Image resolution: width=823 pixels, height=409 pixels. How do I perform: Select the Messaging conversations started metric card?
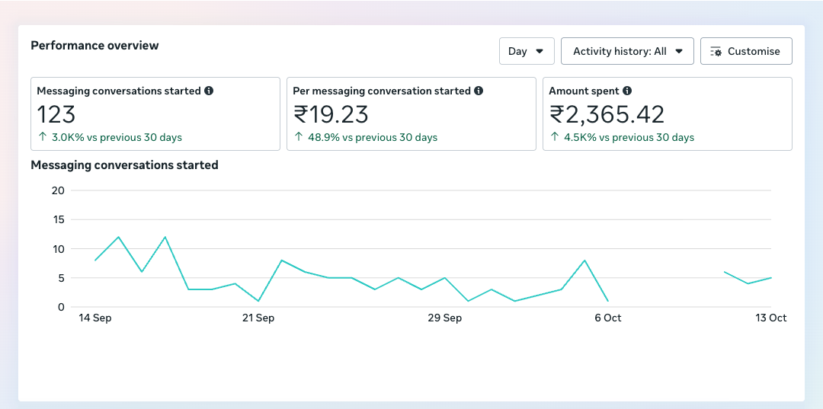click(x=155, y=113)
